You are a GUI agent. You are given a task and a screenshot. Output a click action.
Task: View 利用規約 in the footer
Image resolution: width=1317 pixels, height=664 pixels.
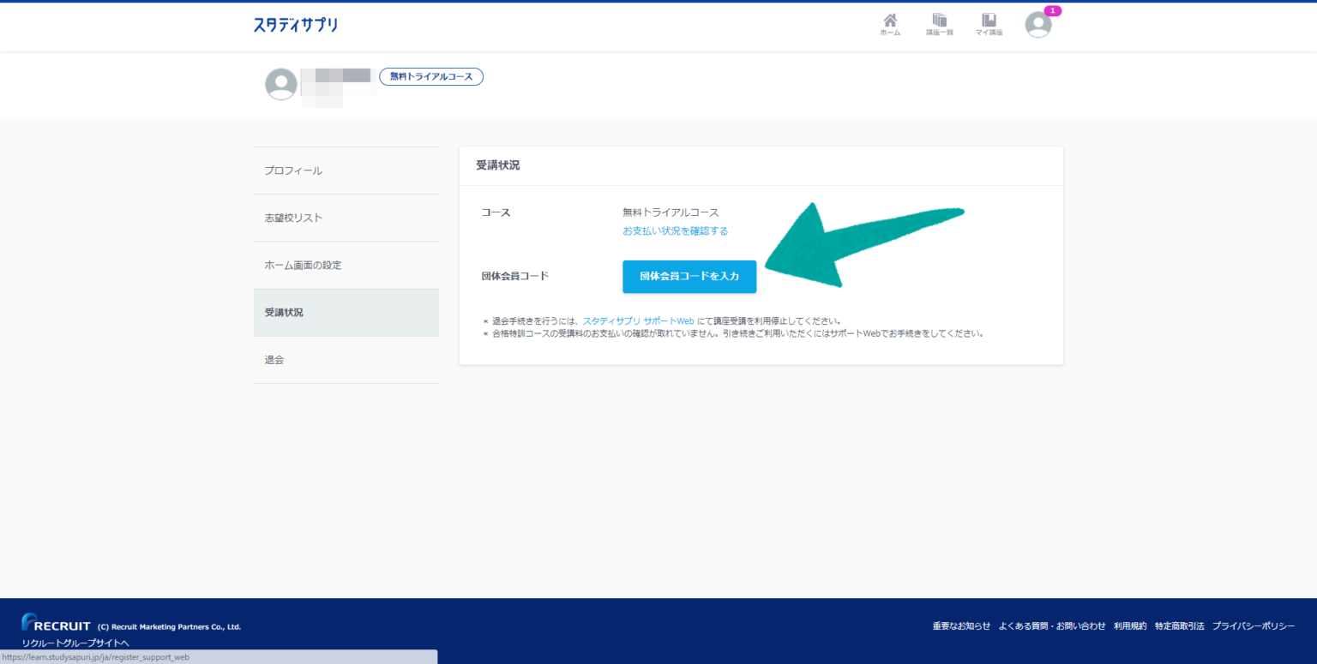pos(1130,626)
